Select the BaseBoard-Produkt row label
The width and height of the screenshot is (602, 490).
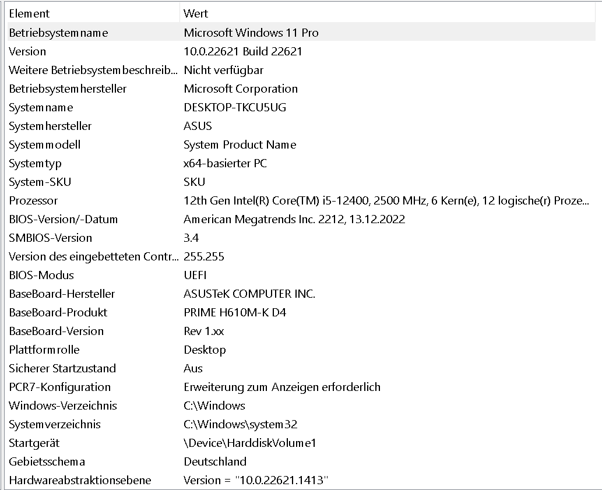point(58,313)
